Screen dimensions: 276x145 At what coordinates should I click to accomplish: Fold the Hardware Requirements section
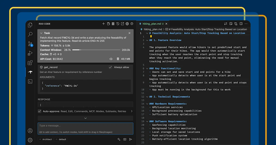click(x=147, y=104)
